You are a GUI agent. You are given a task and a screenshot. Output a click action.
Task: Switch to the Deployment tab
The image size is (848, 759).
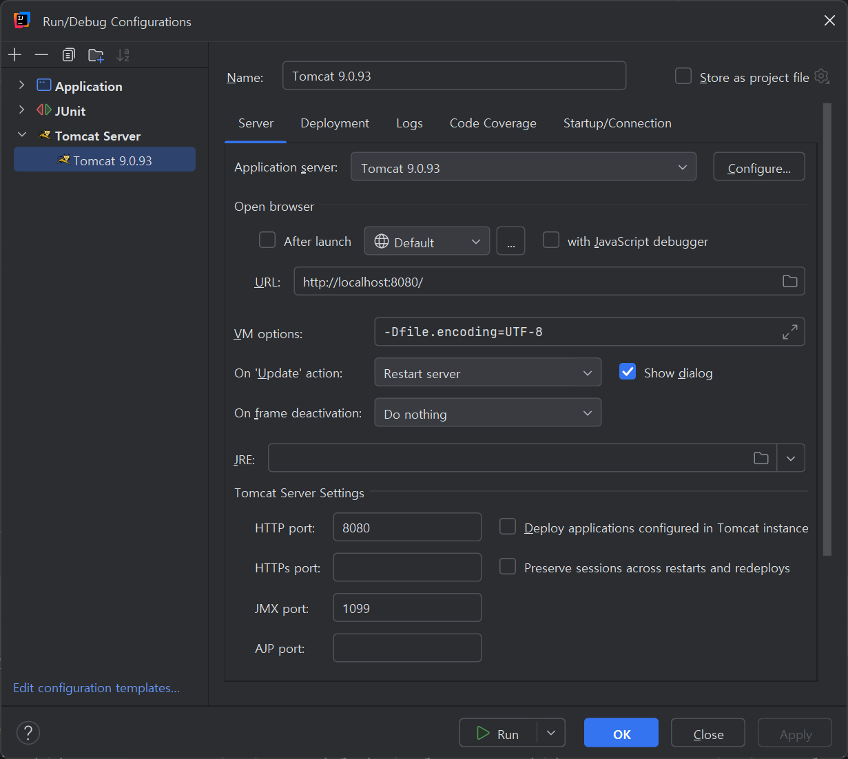coord(335,123)
